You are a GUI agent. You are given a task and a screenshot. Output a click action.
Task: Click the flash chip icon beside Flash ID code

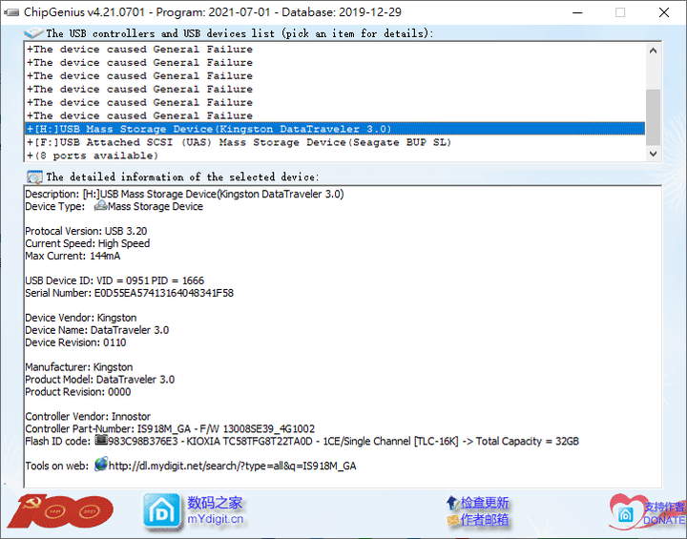(102, 440)
